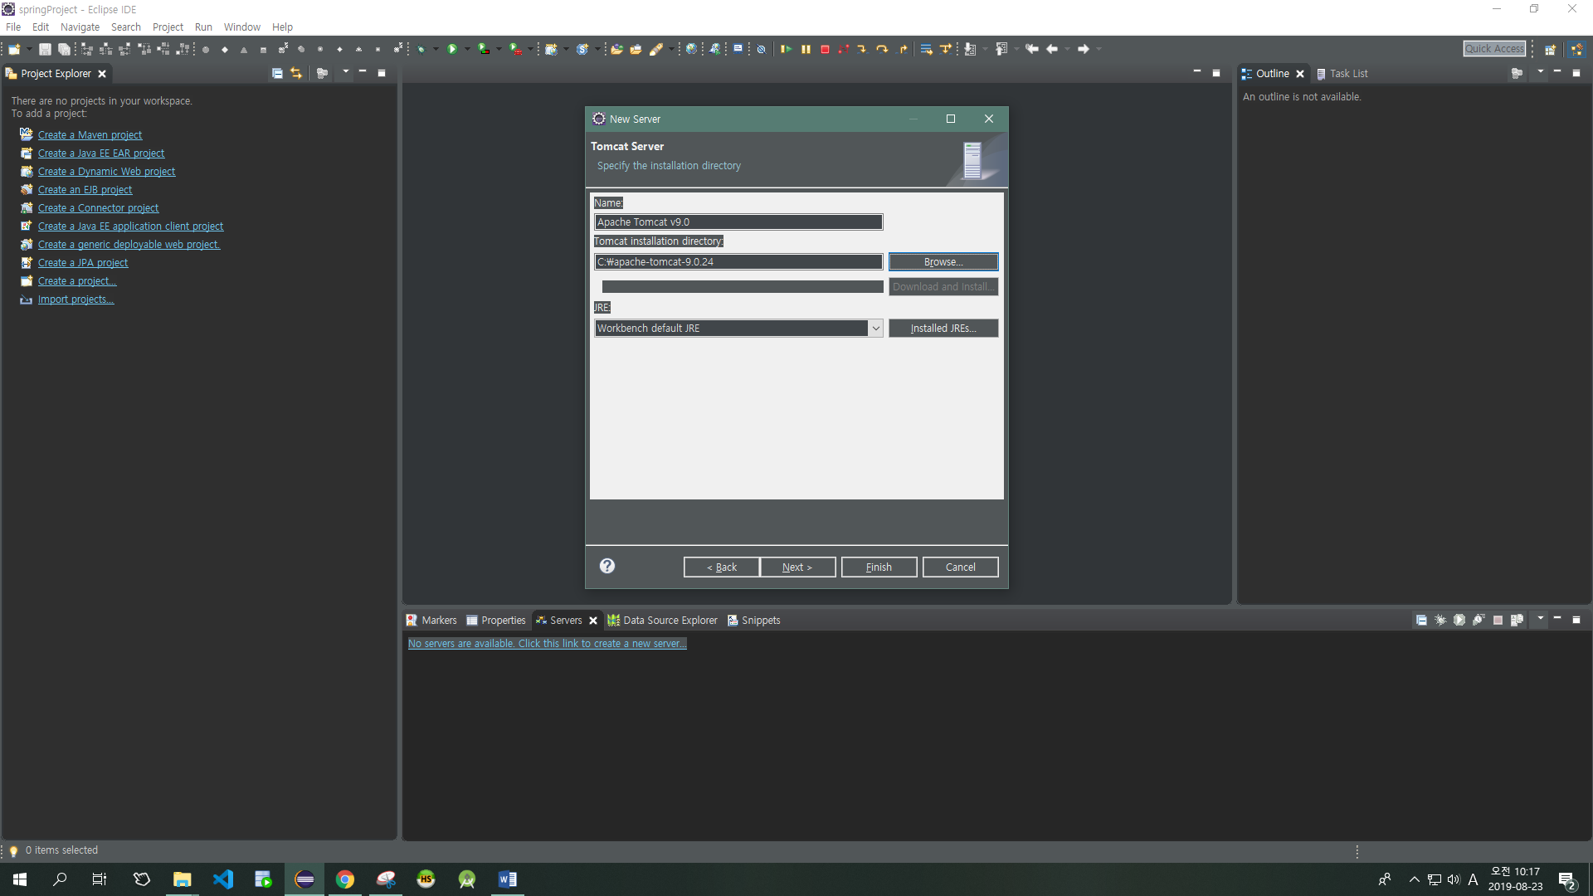Open the help question mark icon

[607, 566]
